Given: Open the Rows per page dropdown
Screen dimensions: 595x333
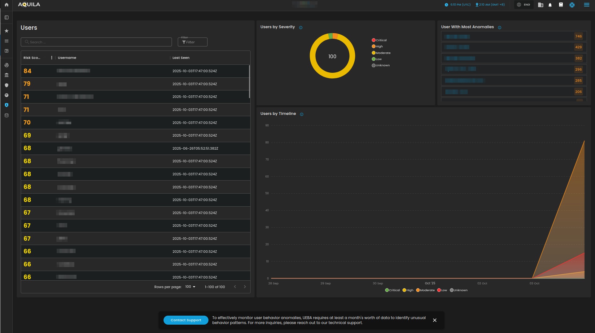Looking at the screenshot, I should click(190, 287).
